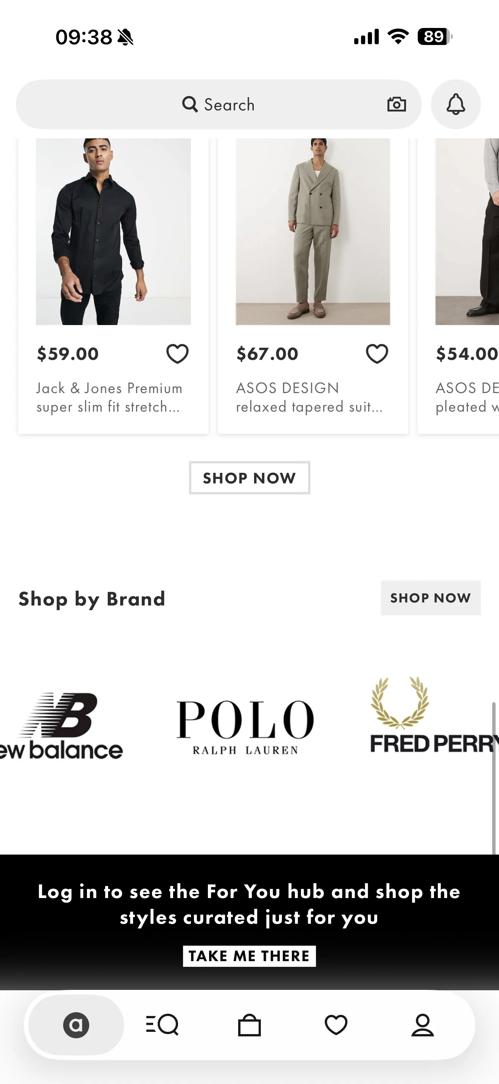Open the shopping bag icon
Screen dimensions: 499x1084
[249, 1025]
